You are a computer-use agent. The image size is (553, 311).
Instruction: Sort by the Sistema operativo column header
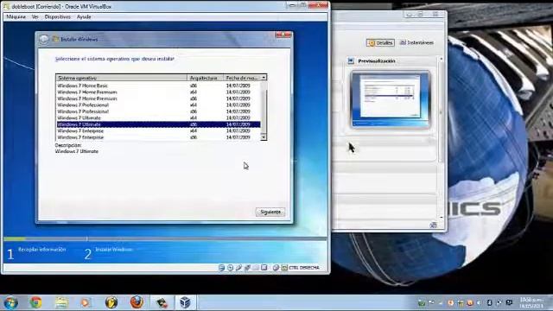tap(121, 78)
